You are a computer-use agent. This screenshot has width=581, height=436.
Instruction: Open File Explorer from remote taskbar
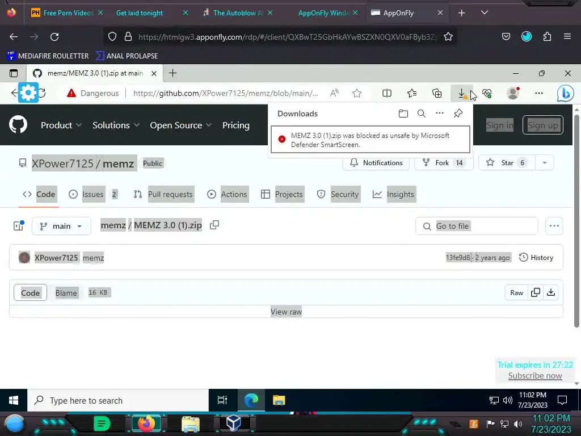pyautogui.click(x=279, y=400)
